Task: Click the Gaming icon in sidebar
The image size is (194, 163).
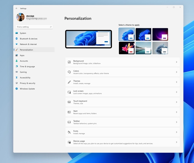Action: click(x=17, y=72)
